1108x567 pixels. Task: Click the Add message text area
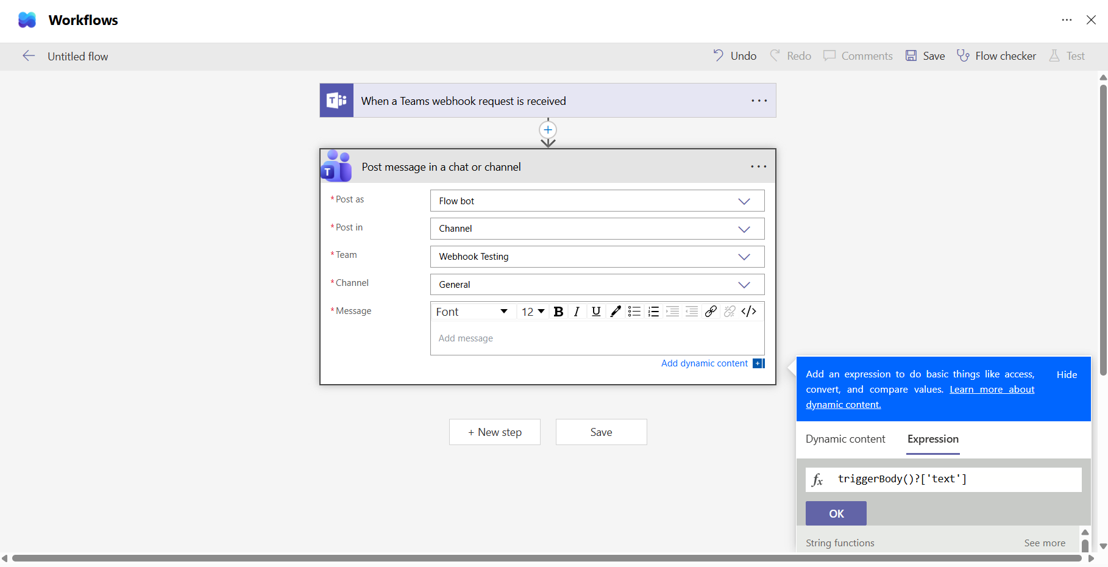597,338
